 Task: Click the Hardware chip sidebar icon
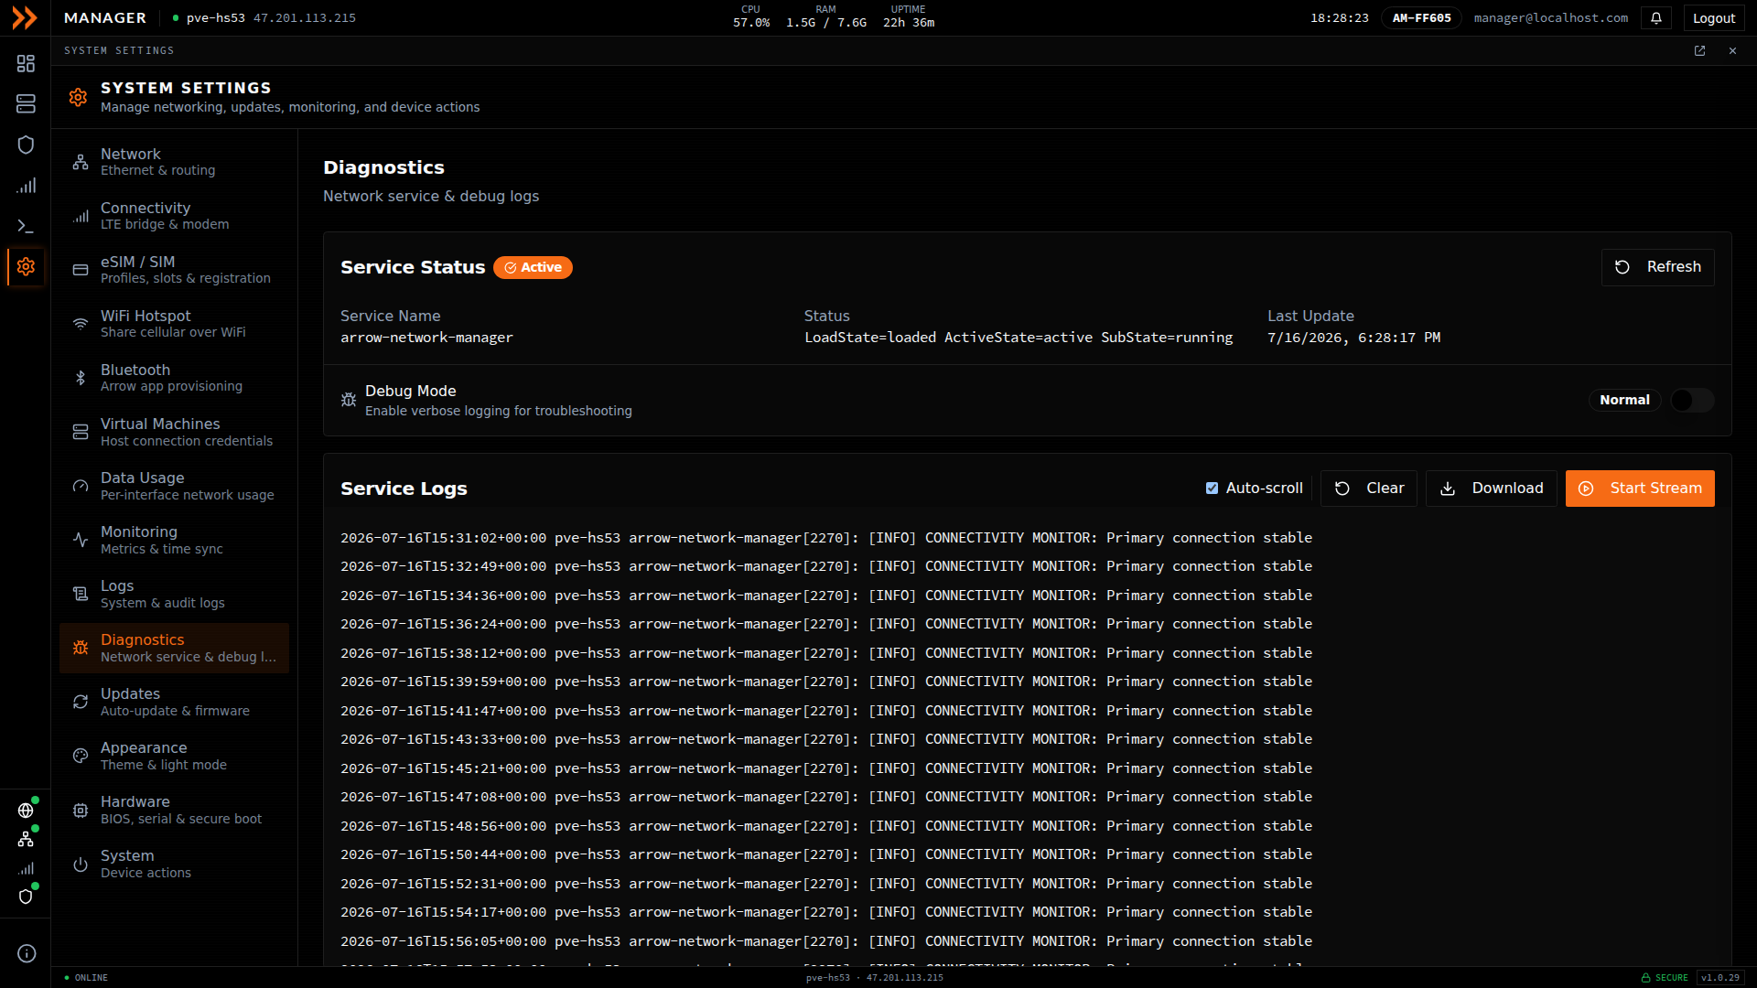81,810
